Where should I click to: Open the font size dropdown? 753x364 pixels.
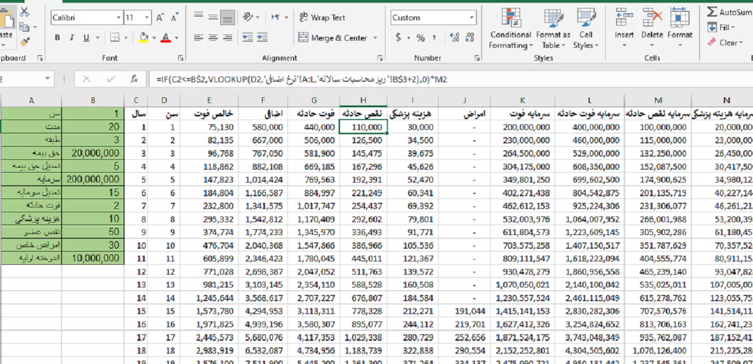pyautogui.click(x=147, y=17)
